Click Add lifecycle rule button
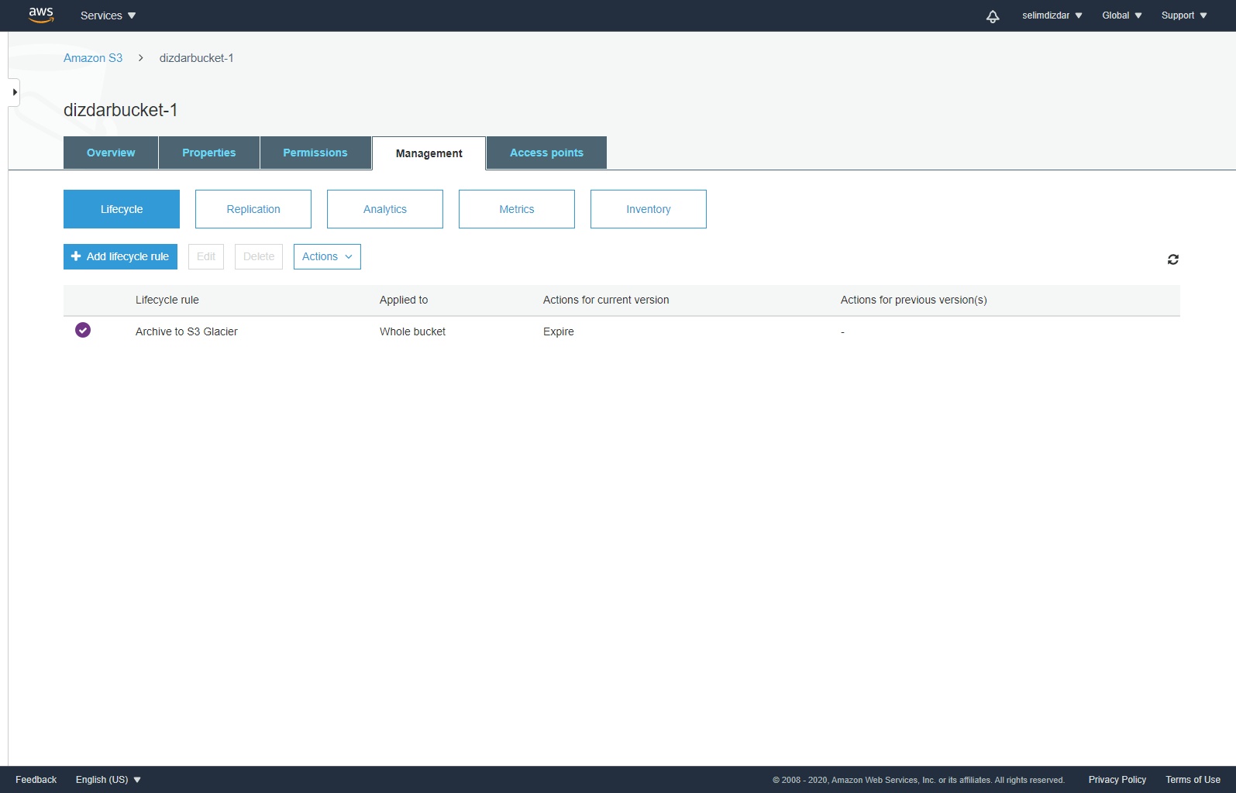The height and width of the screenshot is (793, 1236). pos(120,256)
